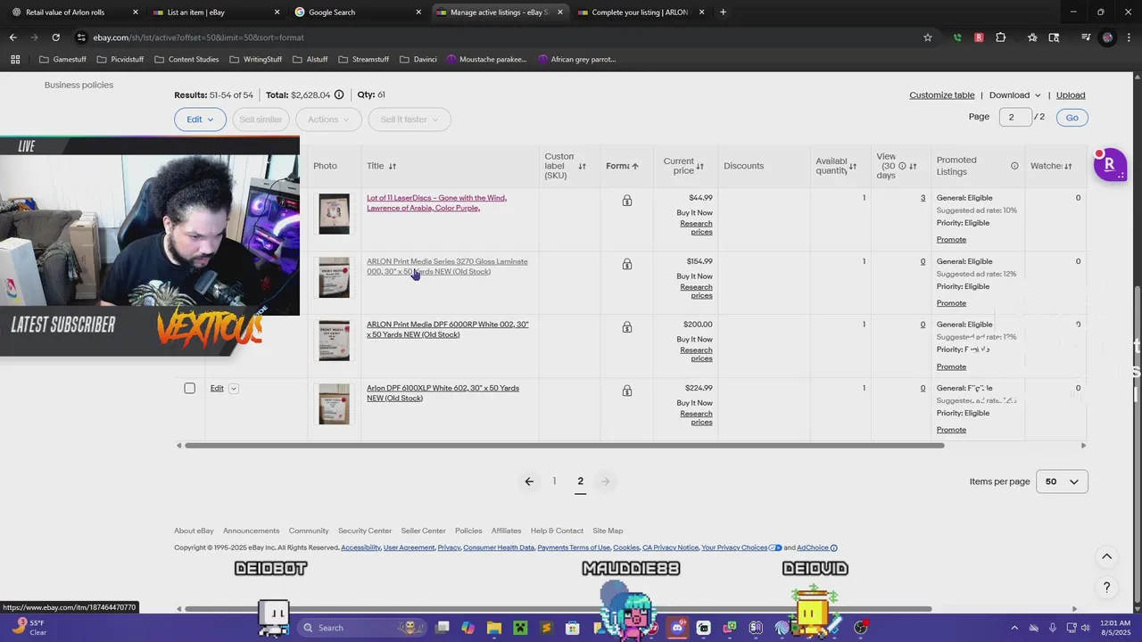Sort by Custom label SKU column
This screenshot has height=642, width=1142.
click(x=582, y=166)
